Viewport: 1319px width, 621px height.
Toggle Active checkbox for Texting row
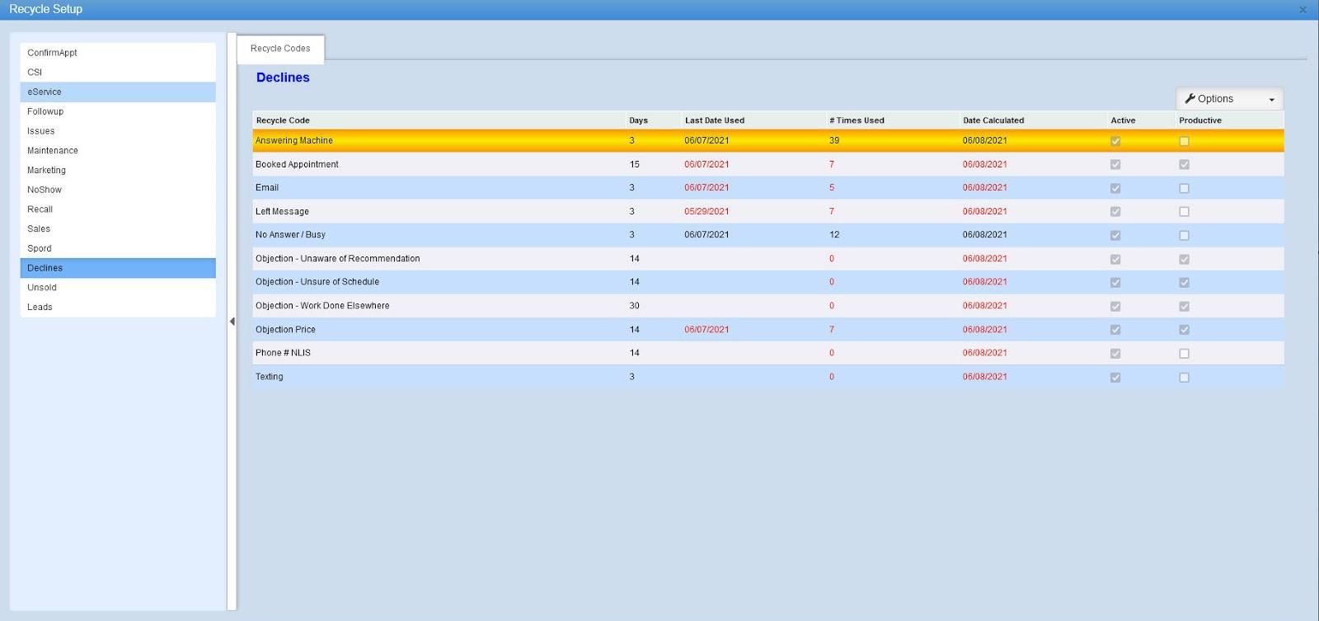tap(1115, 378)
